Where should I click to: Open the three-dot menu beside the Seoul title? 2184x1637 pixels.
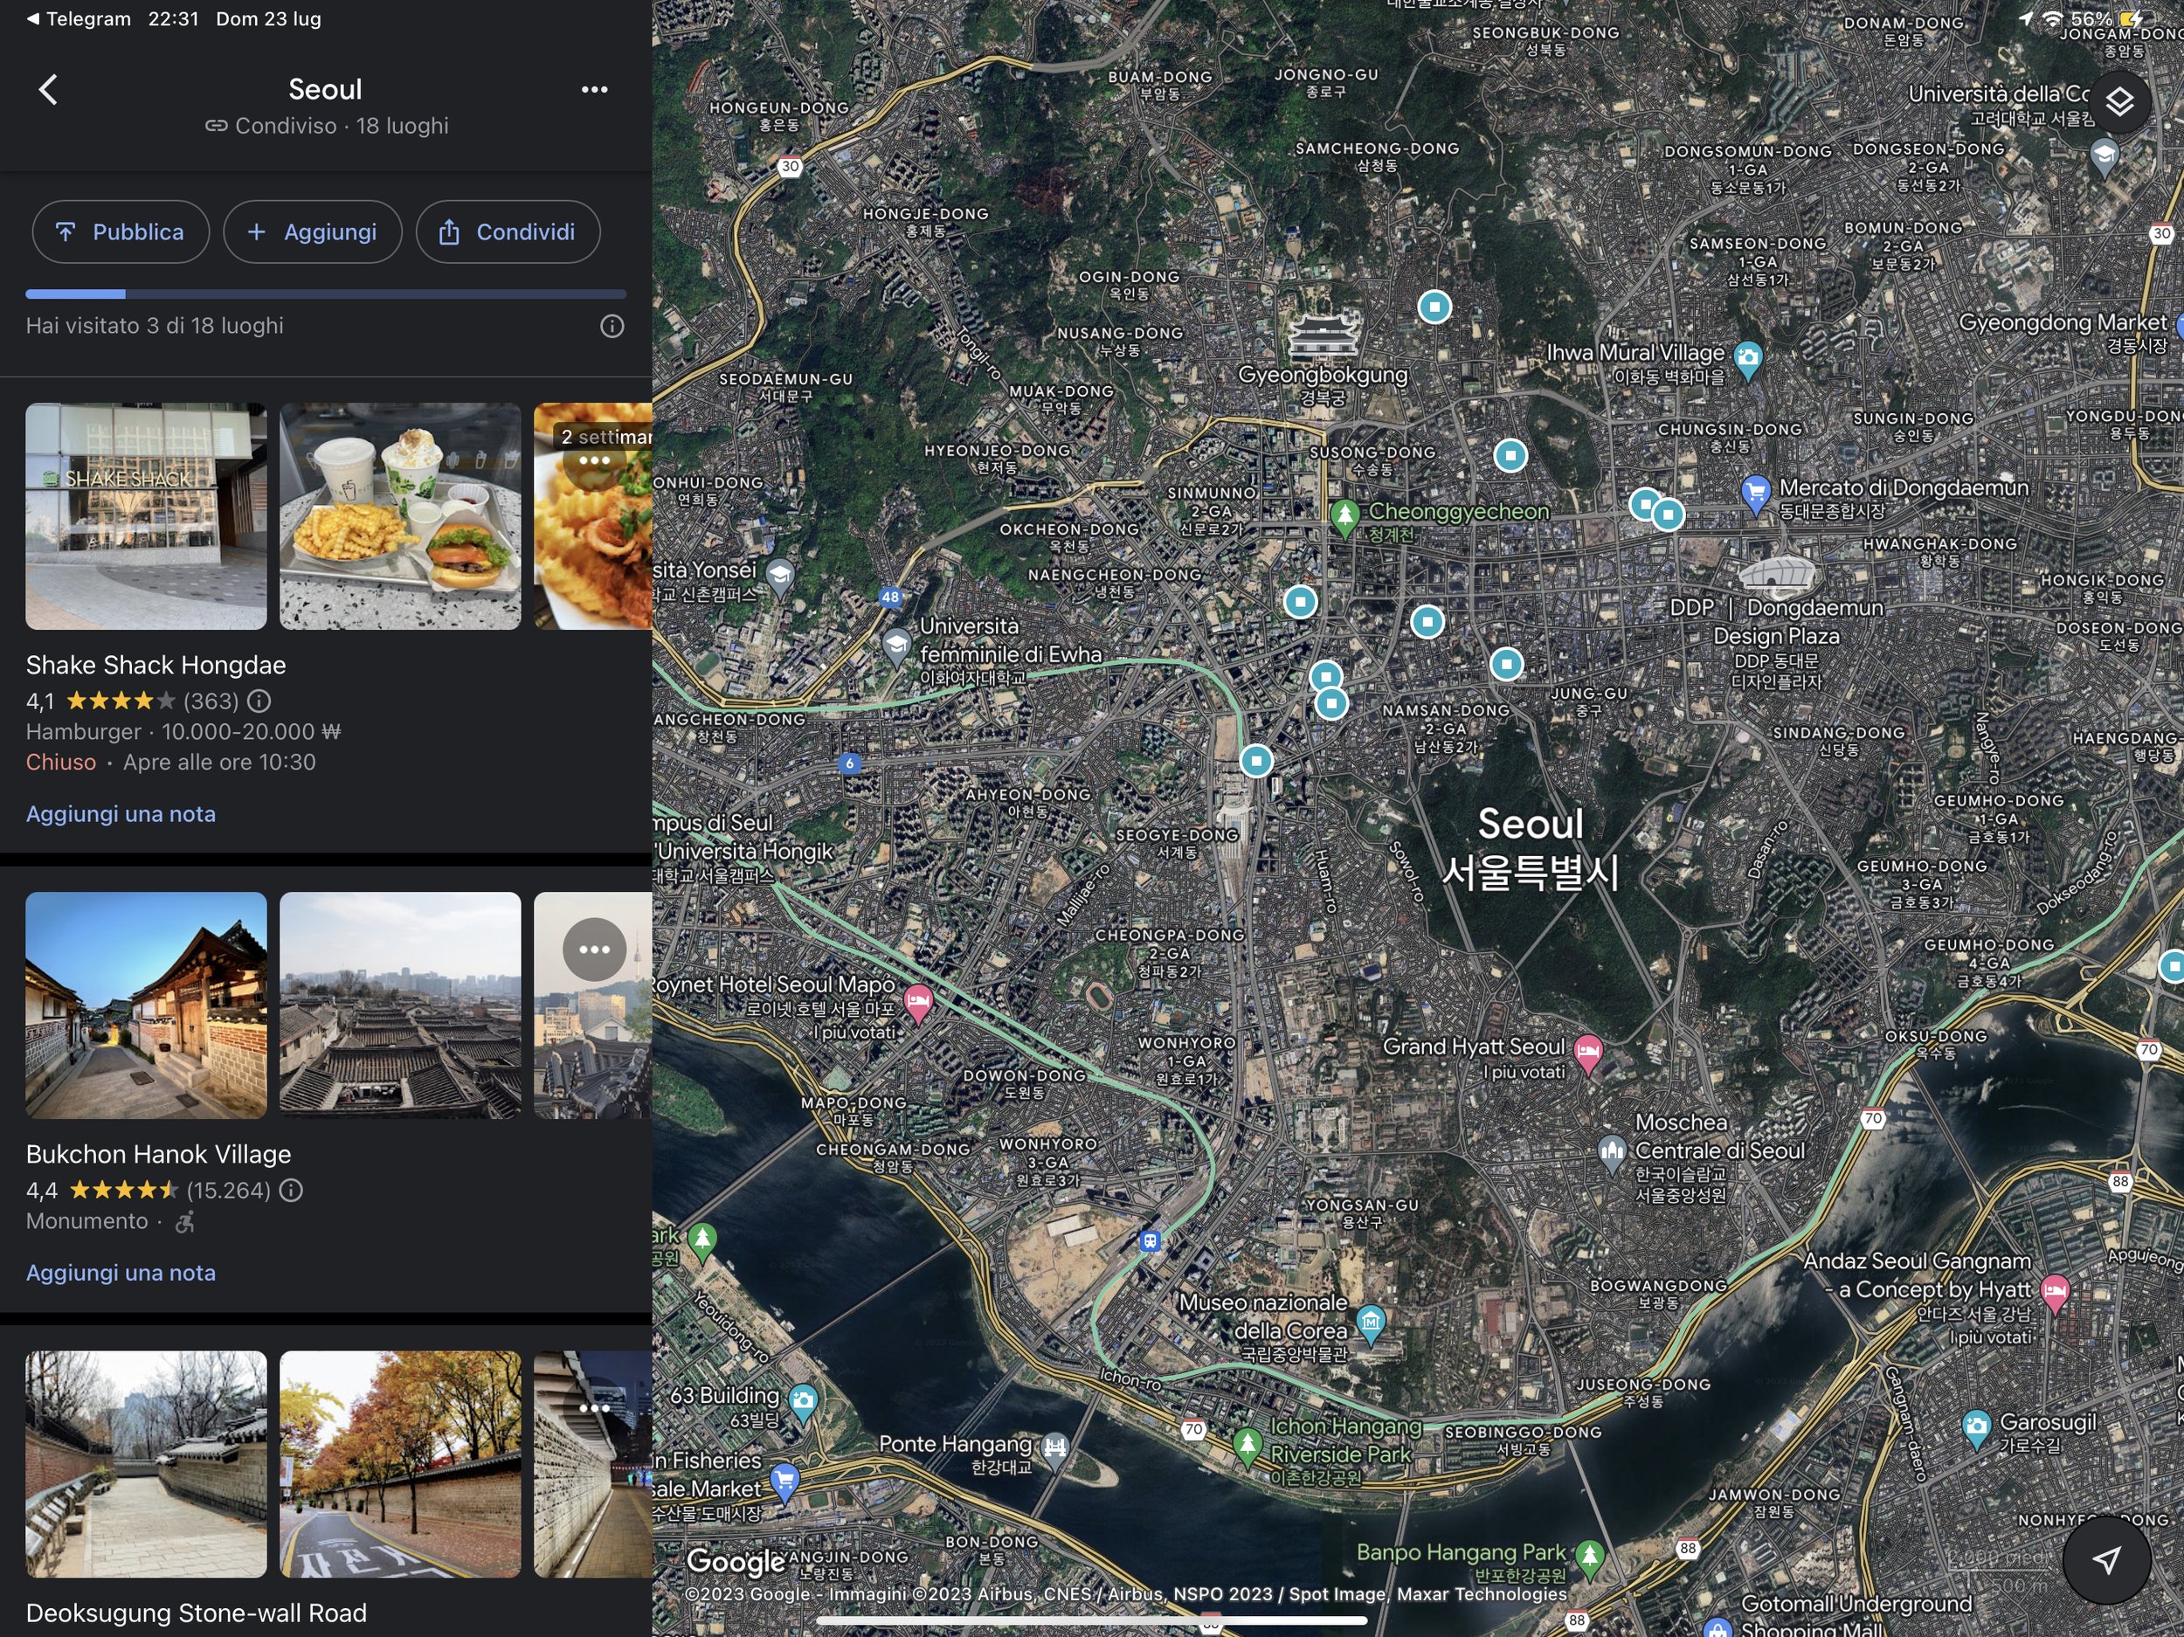coord(594,90)
